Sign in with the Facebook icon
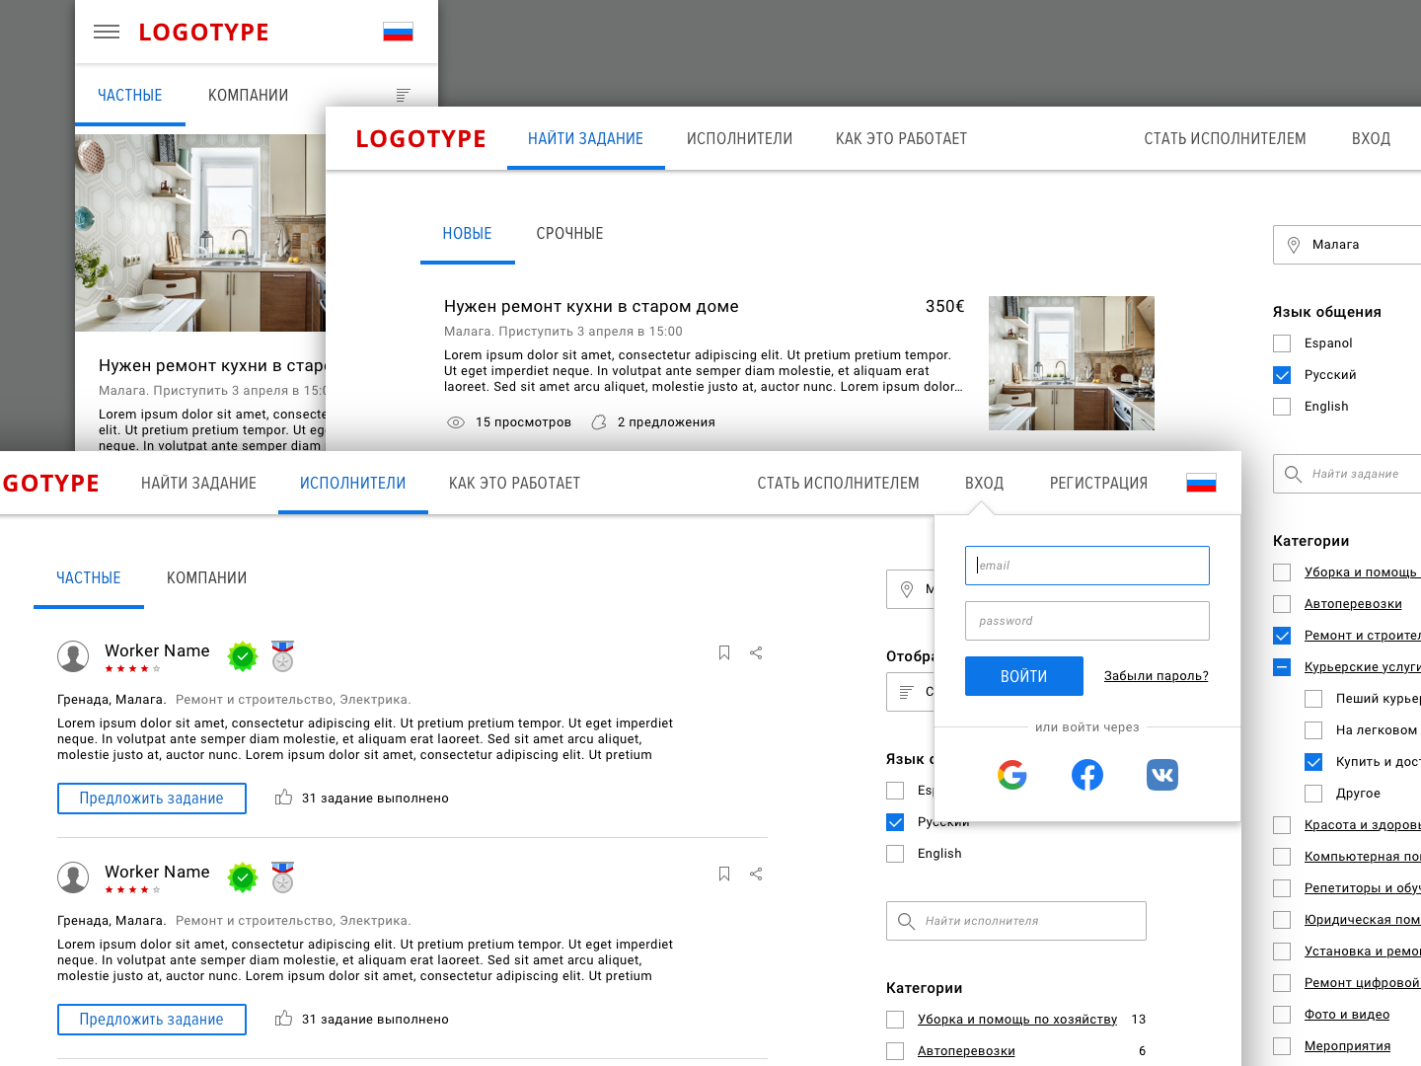The image size is (1421, 1066). pos(1086,775)
